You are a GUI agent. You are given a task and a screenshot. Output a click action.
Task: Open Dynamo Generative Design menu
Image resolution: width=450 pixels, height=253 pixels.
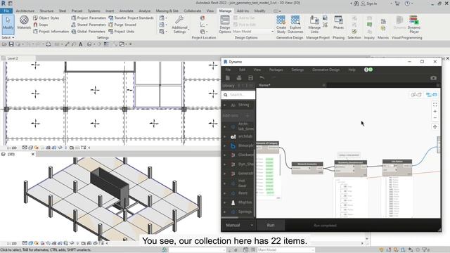pyautogui.click(x=326, y=70)
